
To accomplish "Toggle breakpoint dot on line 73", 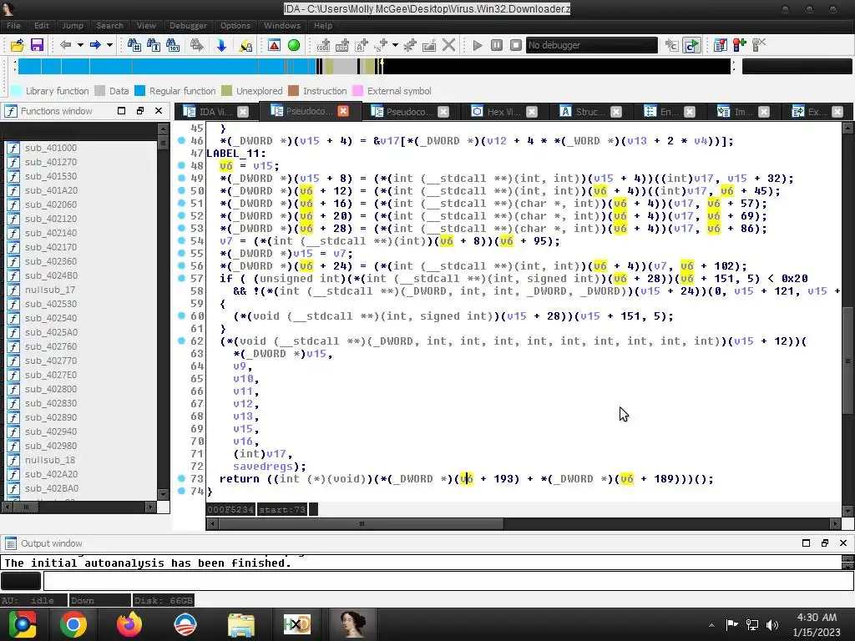I will point(181,478).
